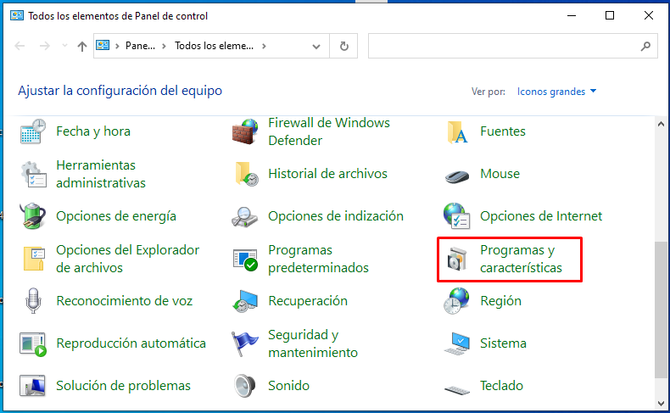Open the Fecha y hora link
Image resolution: width=670 pixels, height=413 pixels.
93,131
